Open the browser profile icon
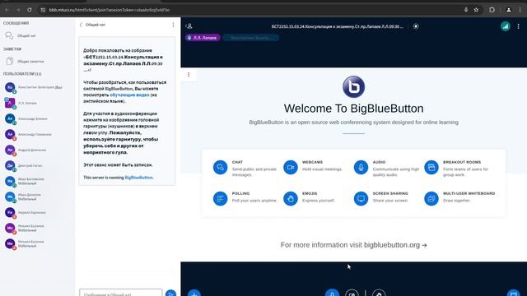This screenshot has width=527, height=296. point(509,10)
